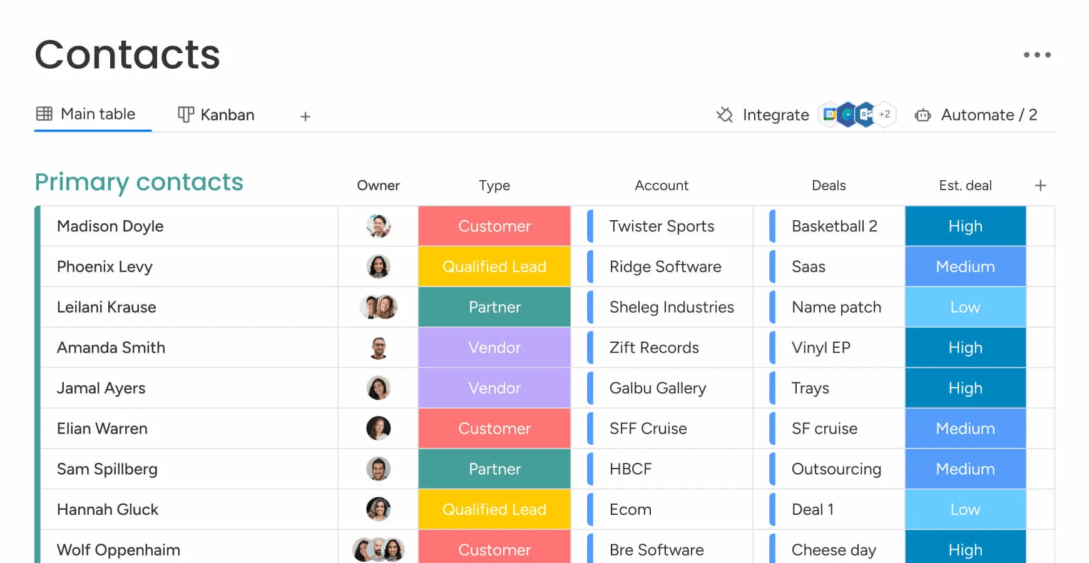
Task: Click Elian Warren's Medium deal color label
Action: [964, 429]
